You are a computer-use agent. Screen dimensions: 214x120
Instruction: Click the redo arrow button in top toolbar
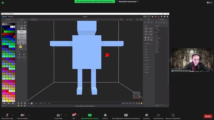tap(149, 17)
